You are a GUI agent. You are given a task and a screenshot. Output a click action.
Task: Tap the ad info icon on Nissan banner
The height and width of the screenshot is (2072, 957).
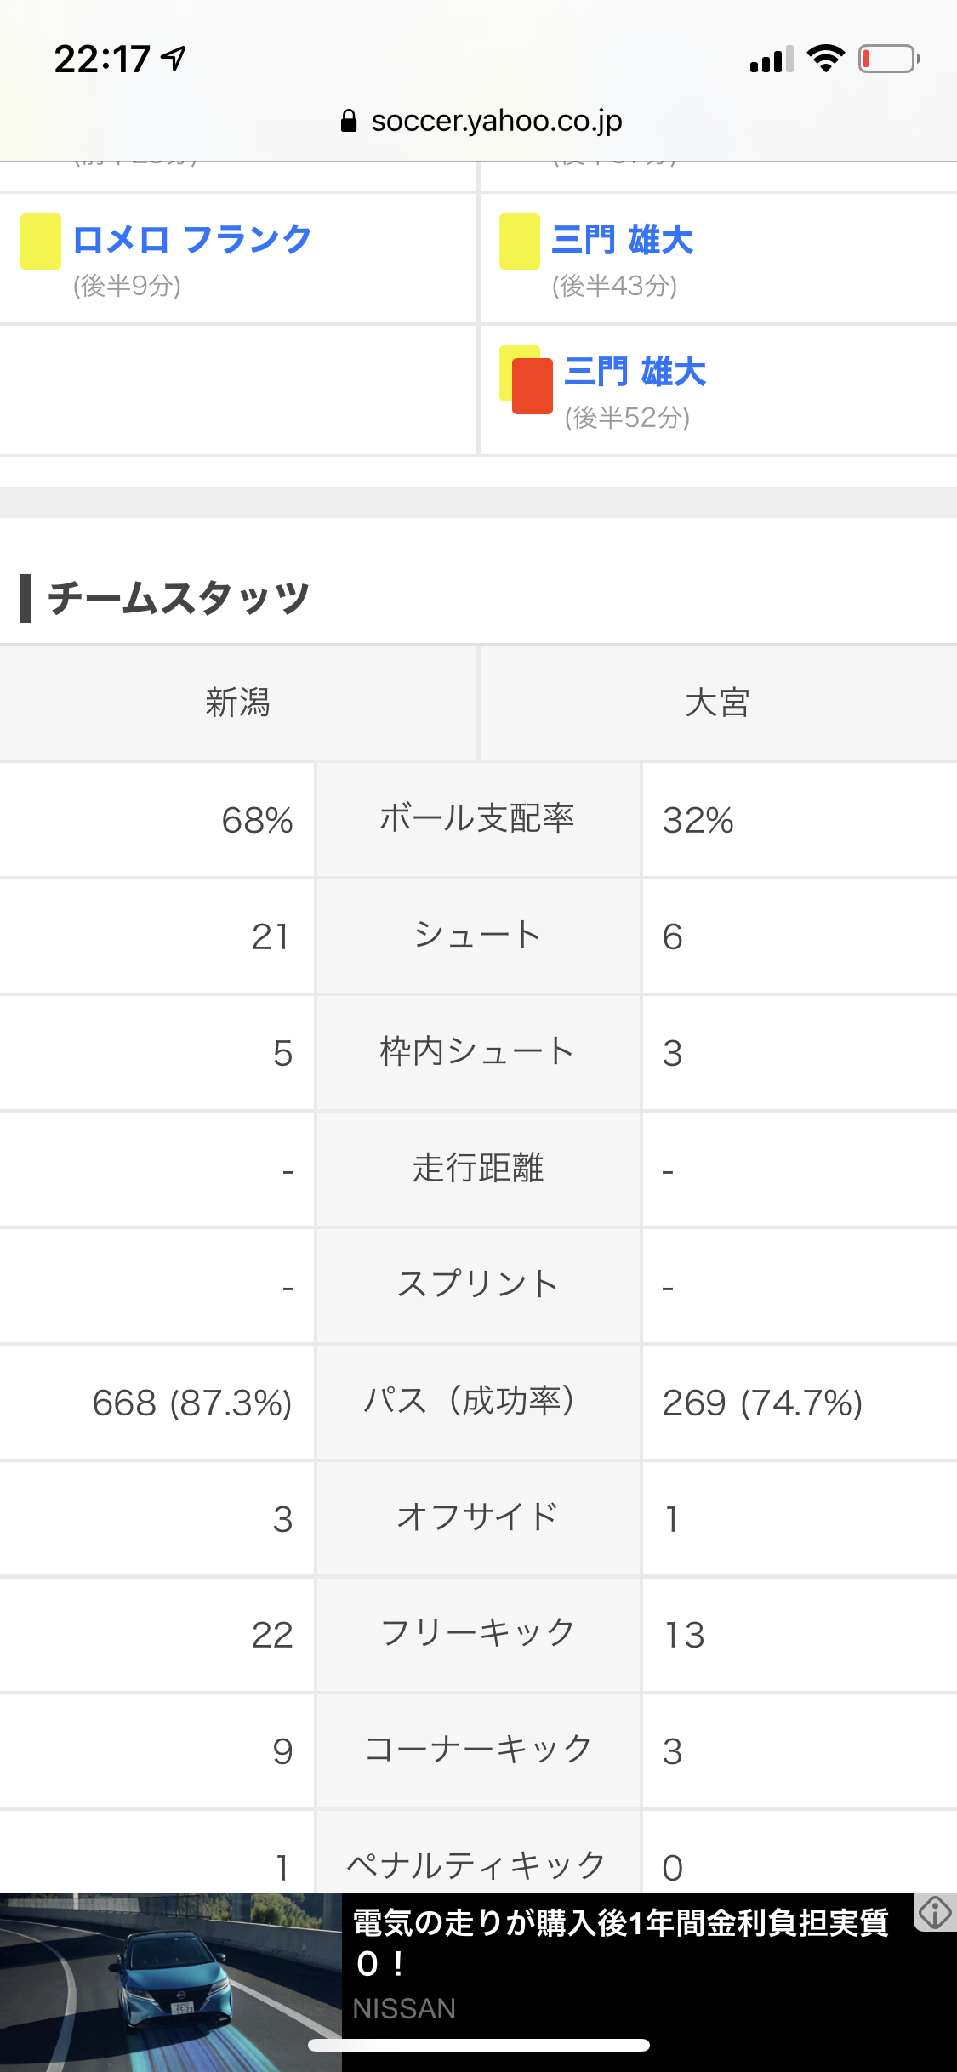[x=935, y=1913]
